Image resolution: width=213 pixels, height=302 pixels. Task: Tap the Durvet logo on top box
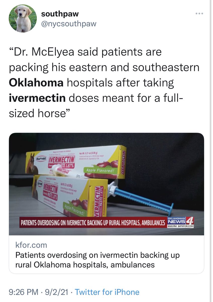click(41, 160)
